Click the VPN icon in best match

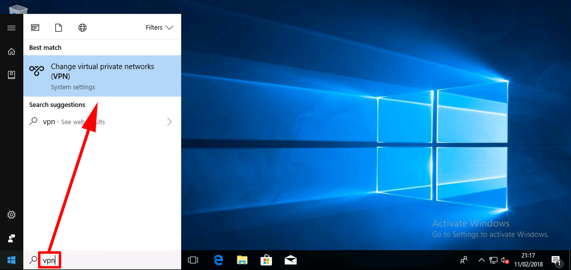point(37,71)
